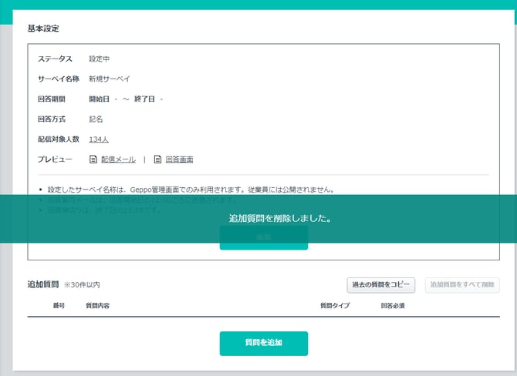Image resolution: width=517 pixels, height=376 pixels.
Task: Open the 134人 recipients link
Action: (99, 139)
